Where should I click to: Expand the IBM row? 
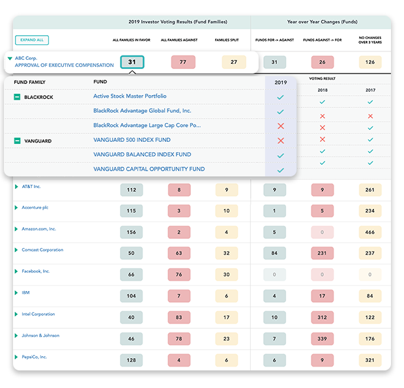point(16,293)
